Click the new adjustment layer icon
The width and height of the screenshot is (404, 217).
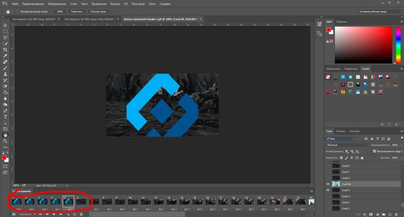377,214
